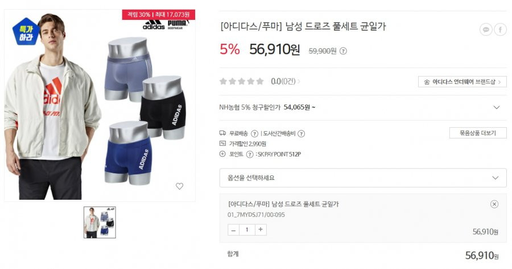
Task: Share product via Facebook icon
Action: click(500, 30)
